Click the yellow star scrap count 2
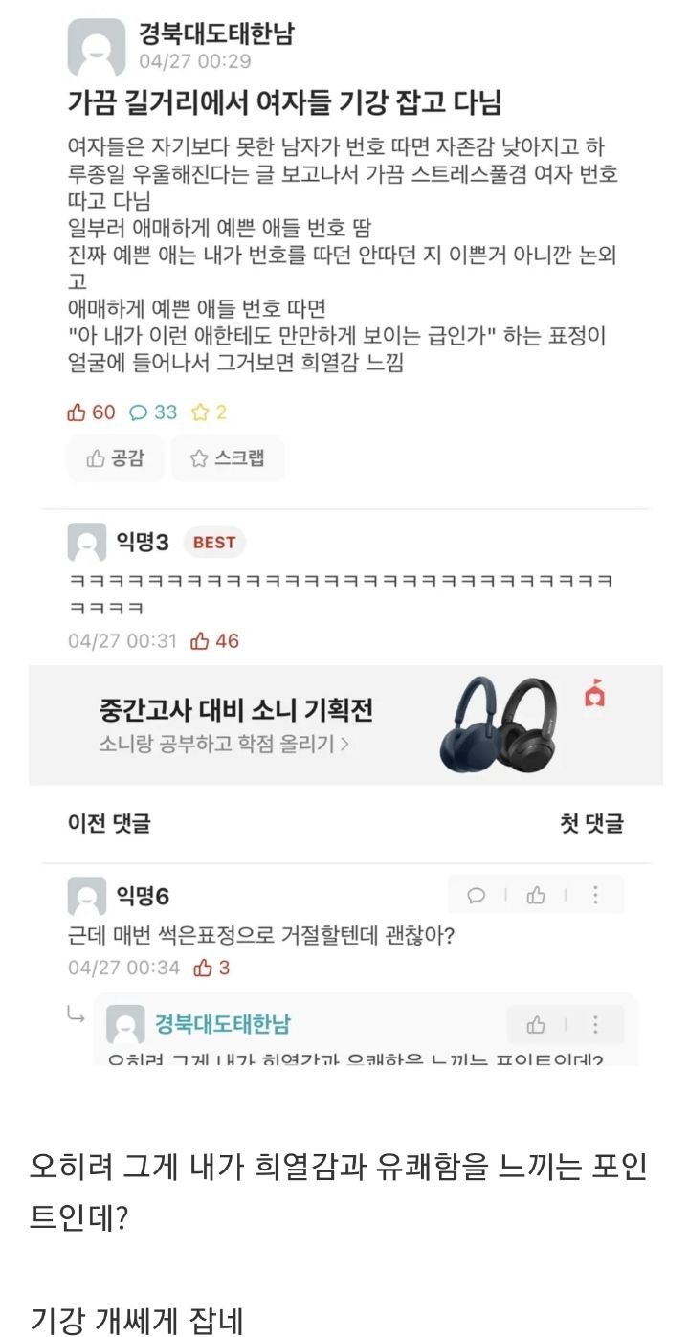The height and width of the screenshot is (1337, 689). coord(210,412)
